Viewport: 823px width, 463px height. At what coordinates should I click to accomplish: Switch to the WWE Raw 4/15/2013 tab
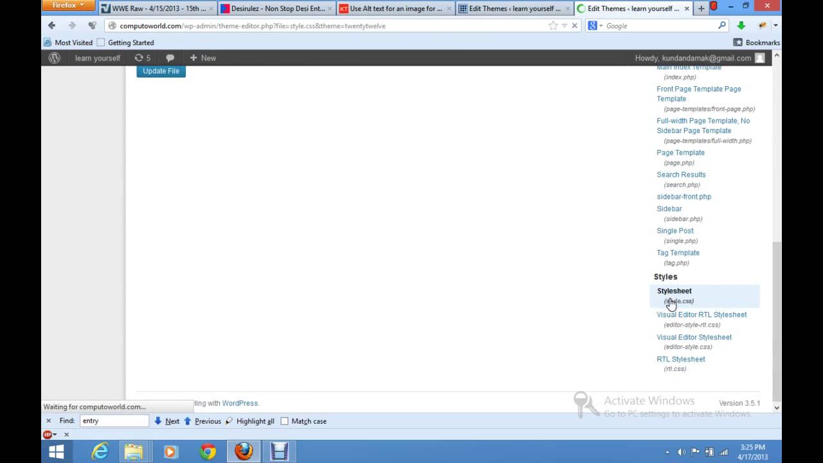[x=158, y=8]
